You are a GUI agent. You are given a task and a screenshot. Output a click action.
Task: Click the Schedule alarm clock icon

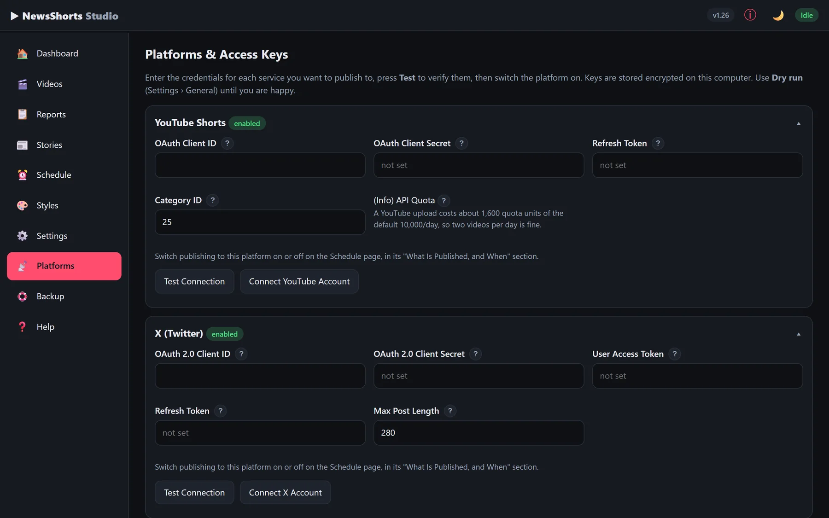[x=22, y=175]
